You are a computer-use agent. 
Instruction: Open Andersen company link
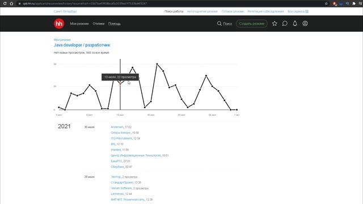click(117, 127)
